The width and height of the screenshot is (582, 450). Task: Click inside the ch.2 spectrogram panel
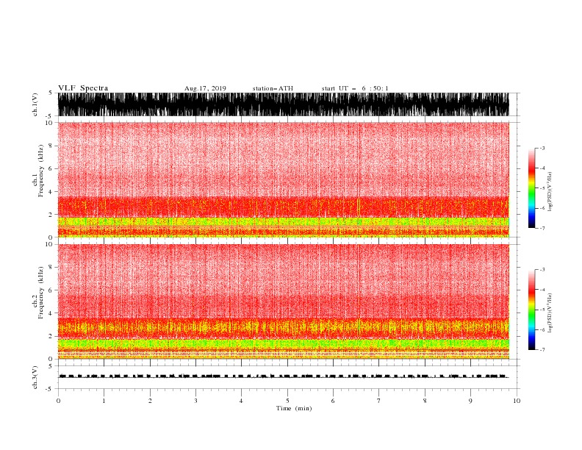[x=283, y=301]
